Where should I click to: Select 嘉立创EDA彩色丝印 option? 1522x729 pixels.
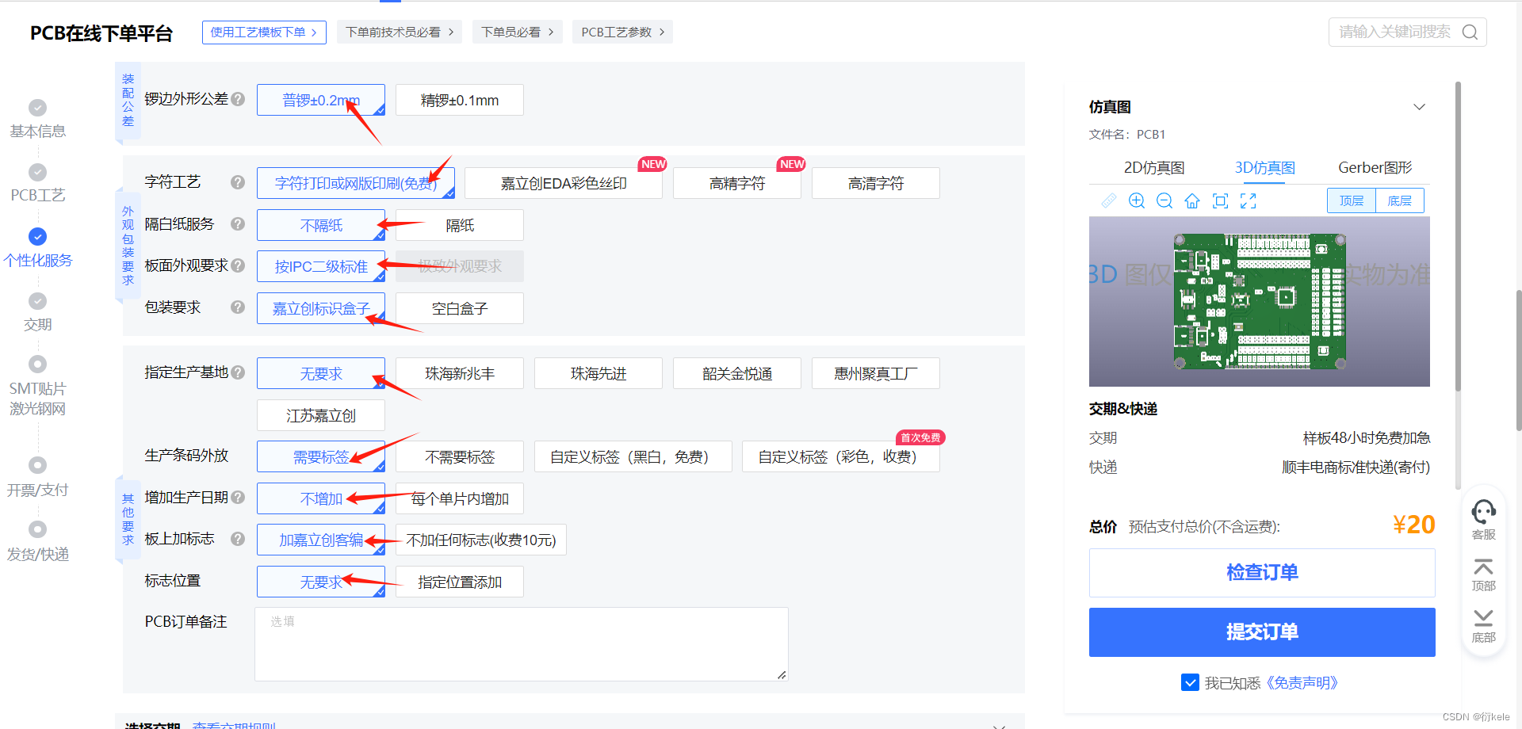tap(564, 183)
